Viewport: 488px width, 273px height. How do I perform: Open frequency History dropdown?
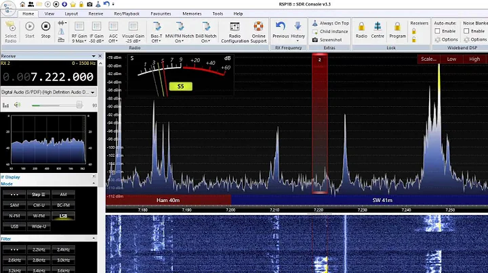tap(298, 31)
